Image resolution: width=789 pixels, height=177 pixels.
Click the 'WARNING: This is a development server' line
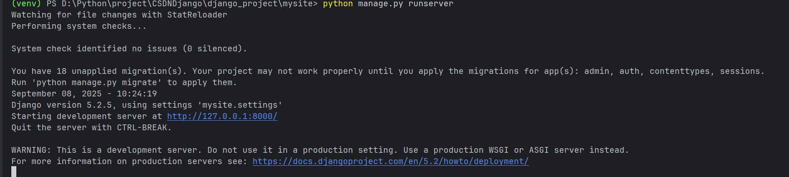(320, 150)
